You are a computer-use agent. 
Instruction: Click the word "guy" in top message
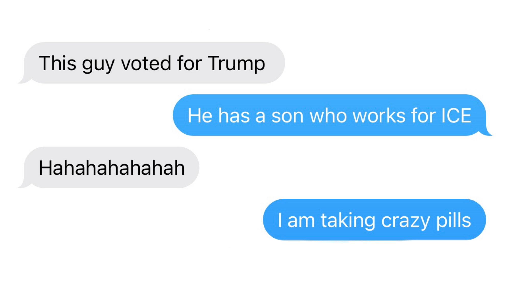point(98,65)
